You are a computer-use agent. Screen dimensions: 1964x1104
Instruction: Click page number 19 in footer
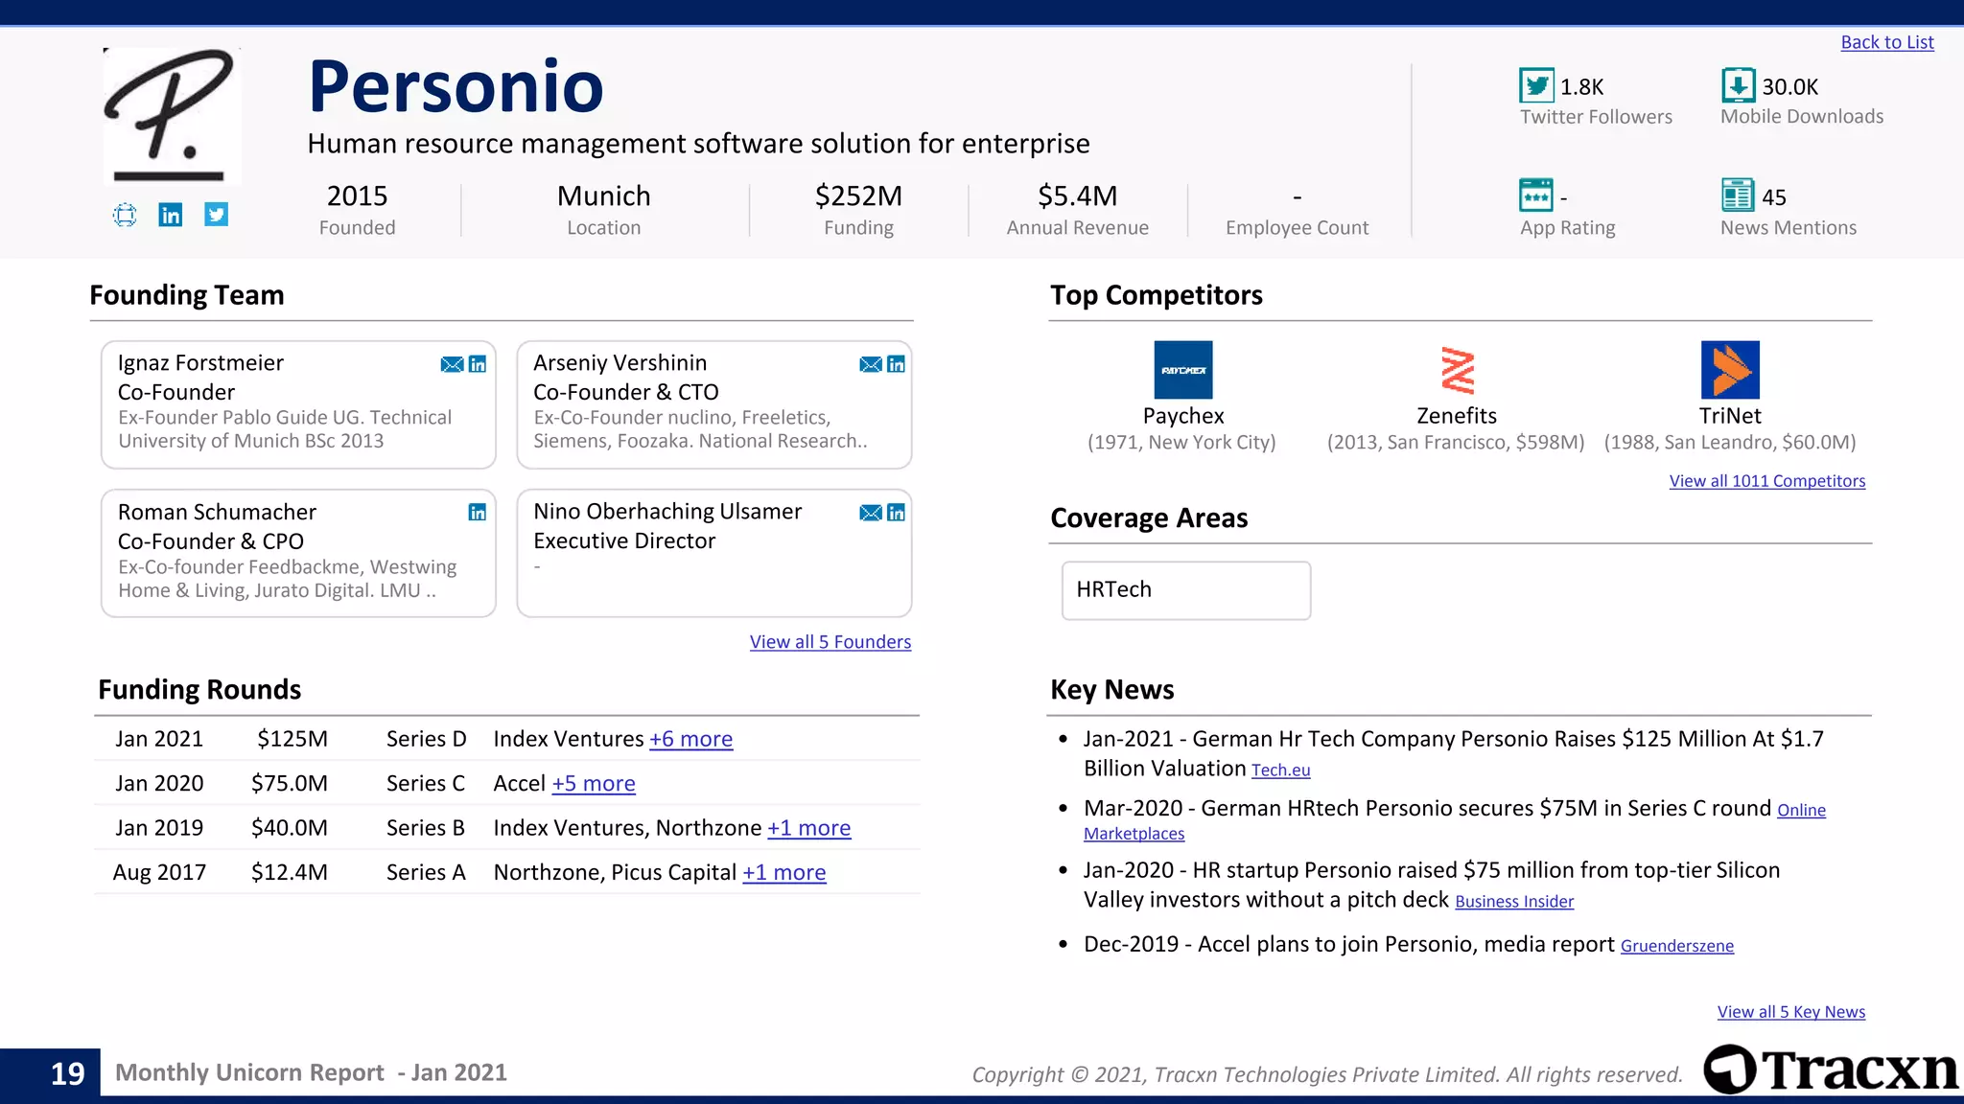(x=68, y=1073)
